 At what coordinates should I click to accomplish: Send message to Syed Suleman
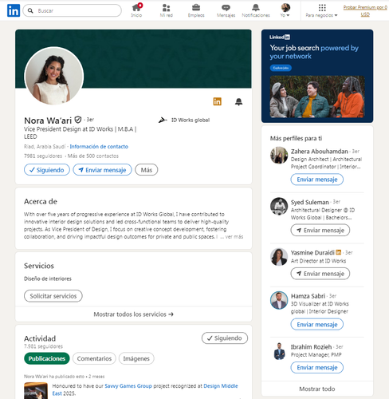click(x=320, y=231)
